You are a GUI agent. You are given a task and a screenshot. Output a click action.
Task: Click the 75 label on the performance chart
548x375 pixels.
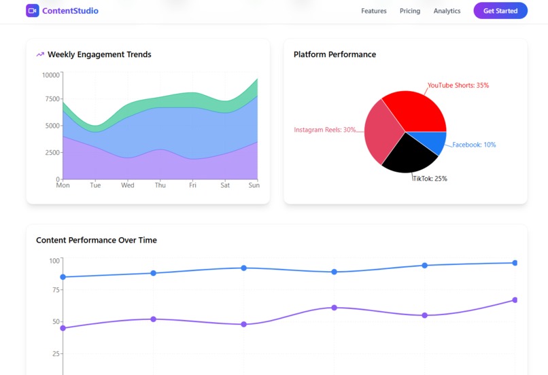[56, 290]
